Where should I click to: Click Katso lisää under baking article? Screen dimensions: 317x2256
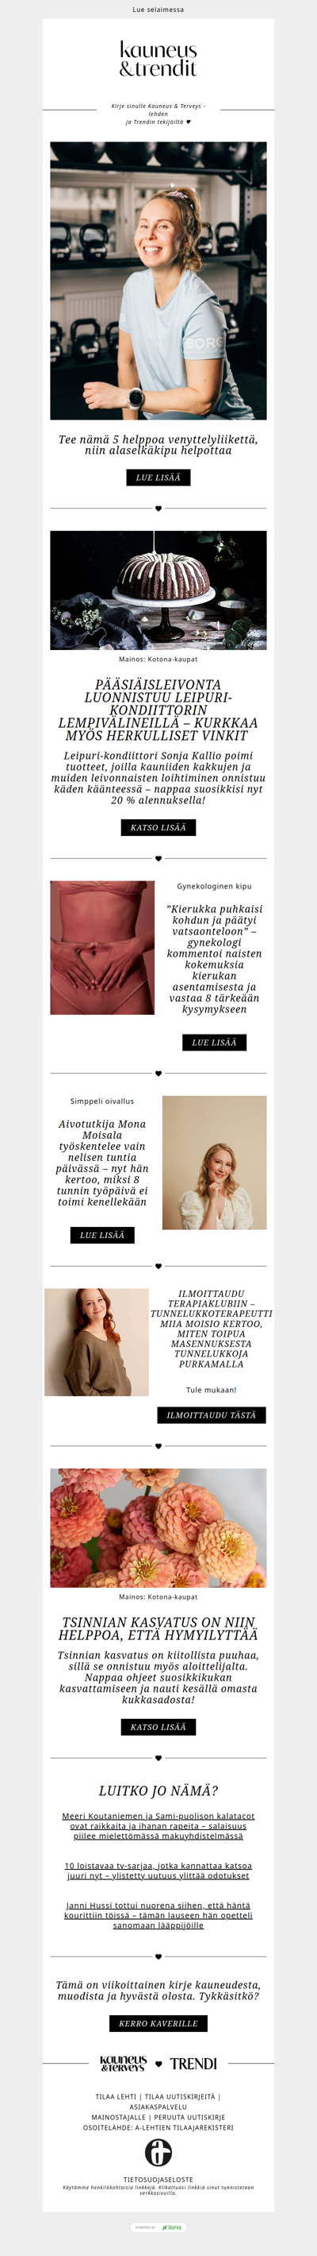click(x=158, y=826)
